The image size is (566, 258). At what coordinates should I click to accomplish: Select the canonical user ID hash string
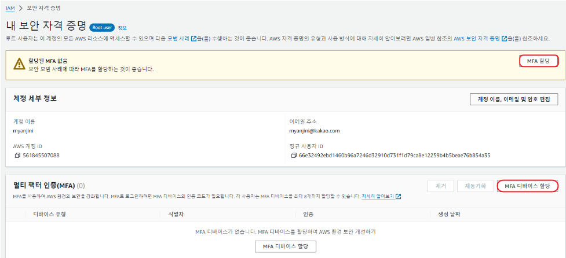pos(395,156)
